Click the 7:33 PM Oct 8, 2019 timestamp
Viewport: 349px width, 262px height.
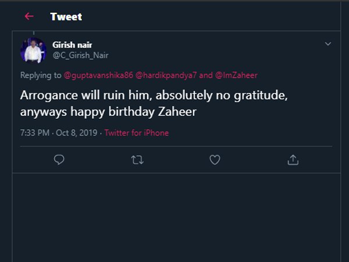tap(60, 133)
